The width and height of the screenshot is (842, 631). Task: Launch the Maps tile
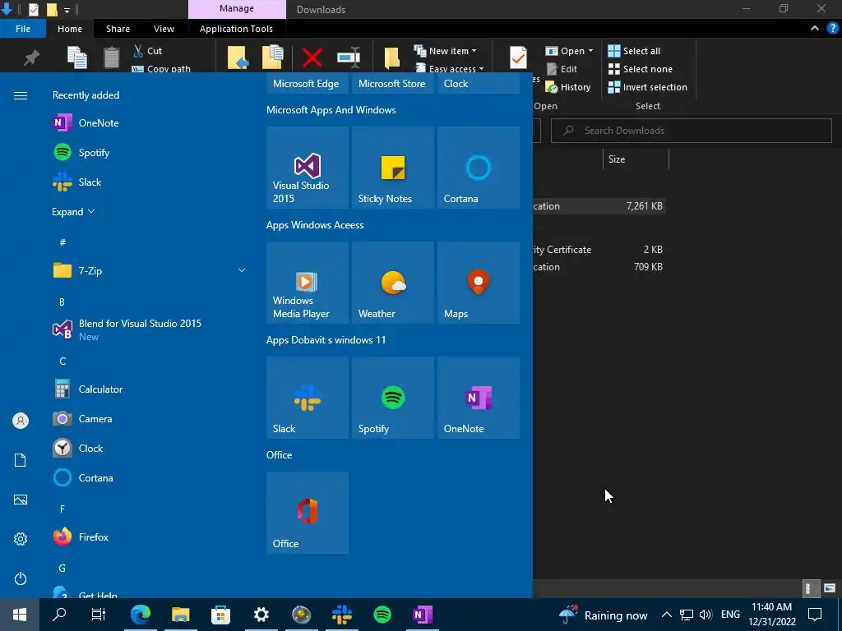click(479, 283)
